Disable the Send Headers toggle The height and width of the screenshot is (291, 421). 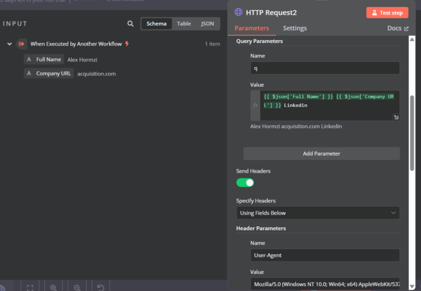(x=245, y=183)
